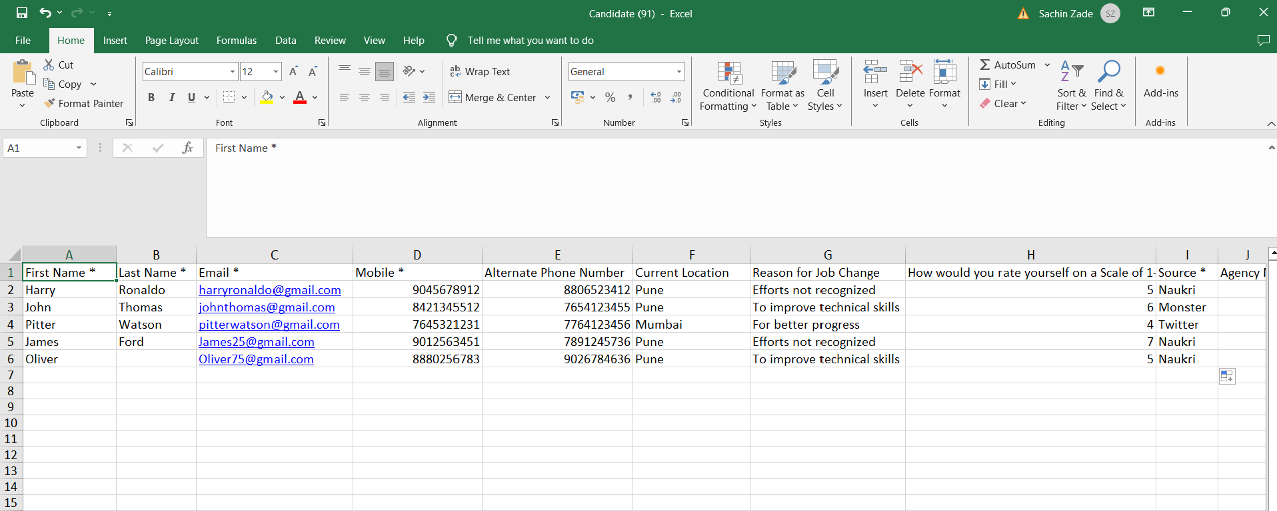Click the Find & Select magnifier icon

[x=1108, y=71]
